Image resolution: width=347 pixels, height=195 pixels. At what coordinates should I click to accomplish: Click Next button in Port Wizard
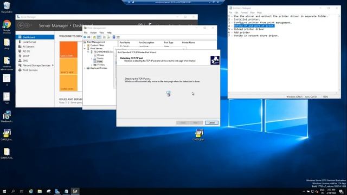pyautogui.click(x=196, y=123)
